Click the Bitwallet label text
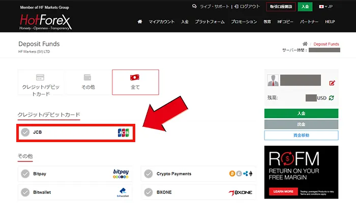Viewport: 356px width, 203px height. tap(42, 192)
